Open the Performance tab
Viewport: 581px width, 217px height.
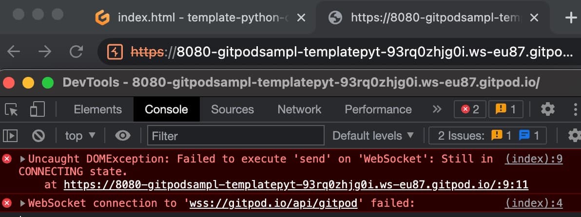pyautogui.click(x=378, y=109)
